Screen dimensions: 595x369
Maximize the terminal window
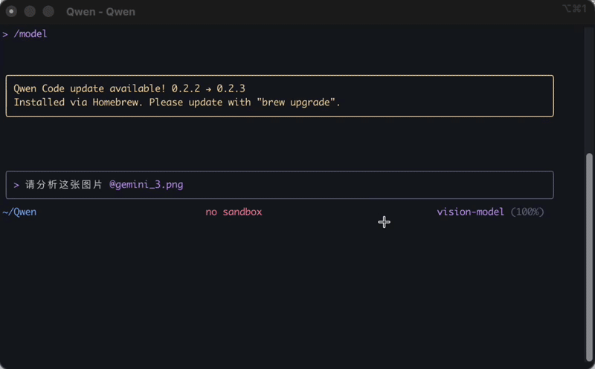[48, 12]
